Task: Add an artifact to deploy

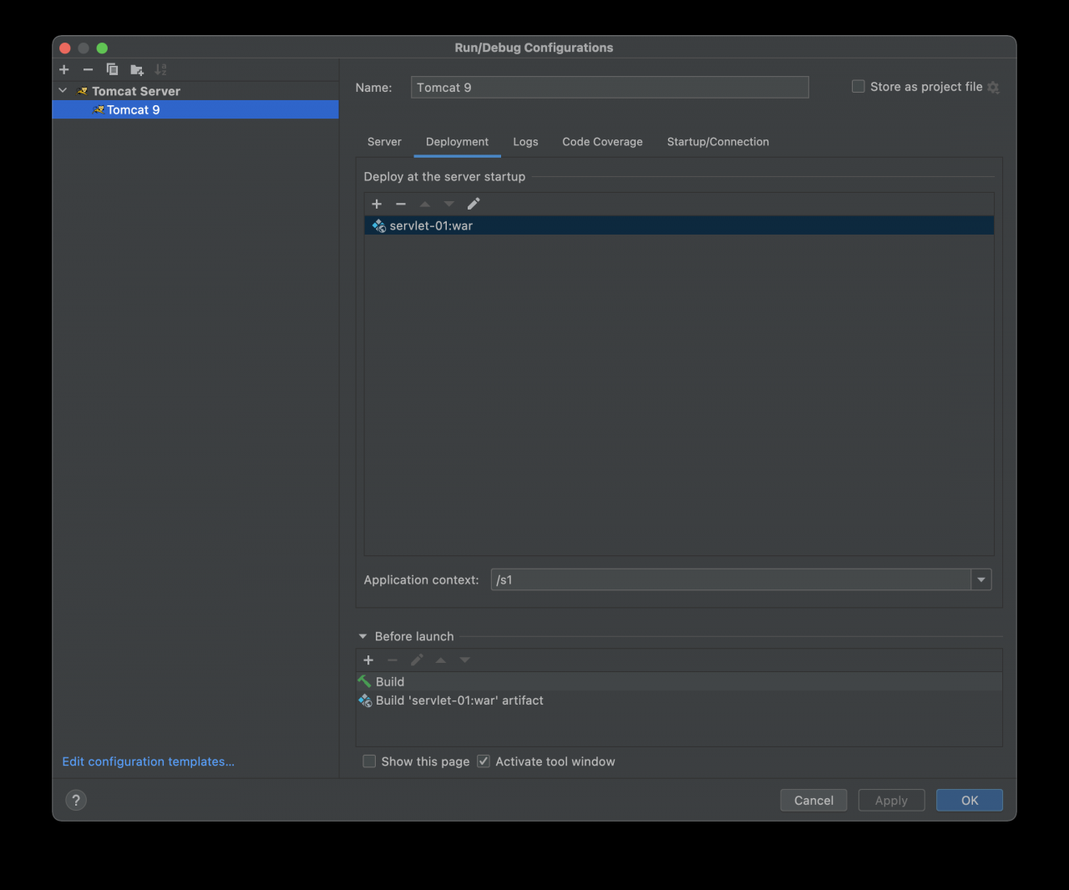Action: [377, 204]
